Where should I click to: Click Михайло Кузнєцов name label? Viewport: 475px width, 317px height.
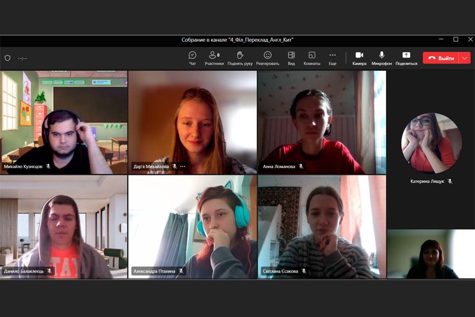click(23, 166)
